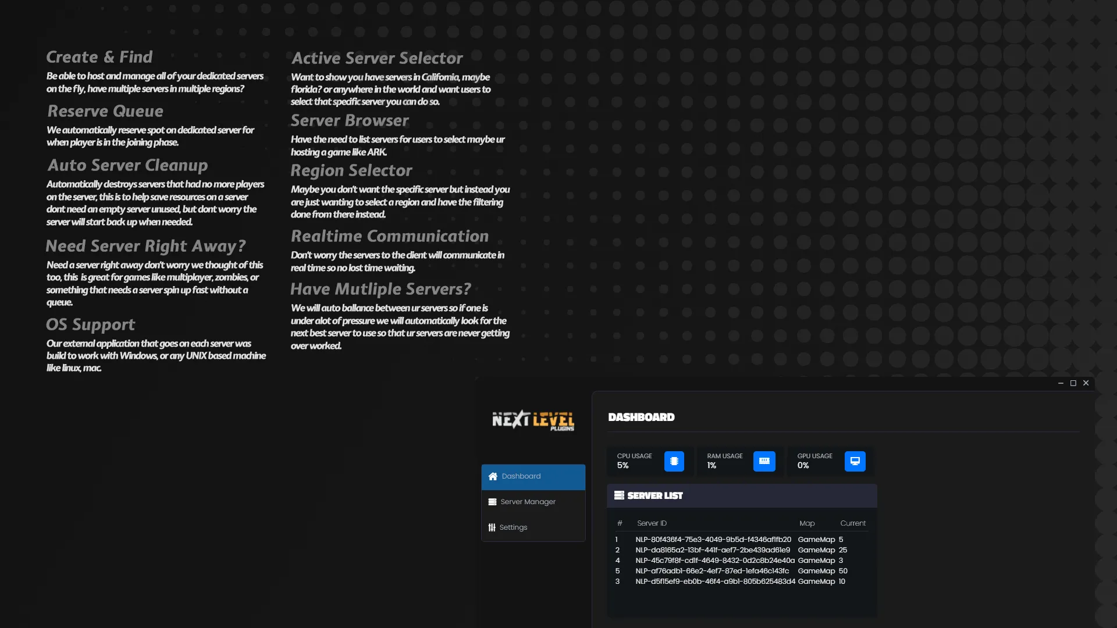Click the Dashboard home icon
Screen dimensions: 1117x628
pos(493,476)
